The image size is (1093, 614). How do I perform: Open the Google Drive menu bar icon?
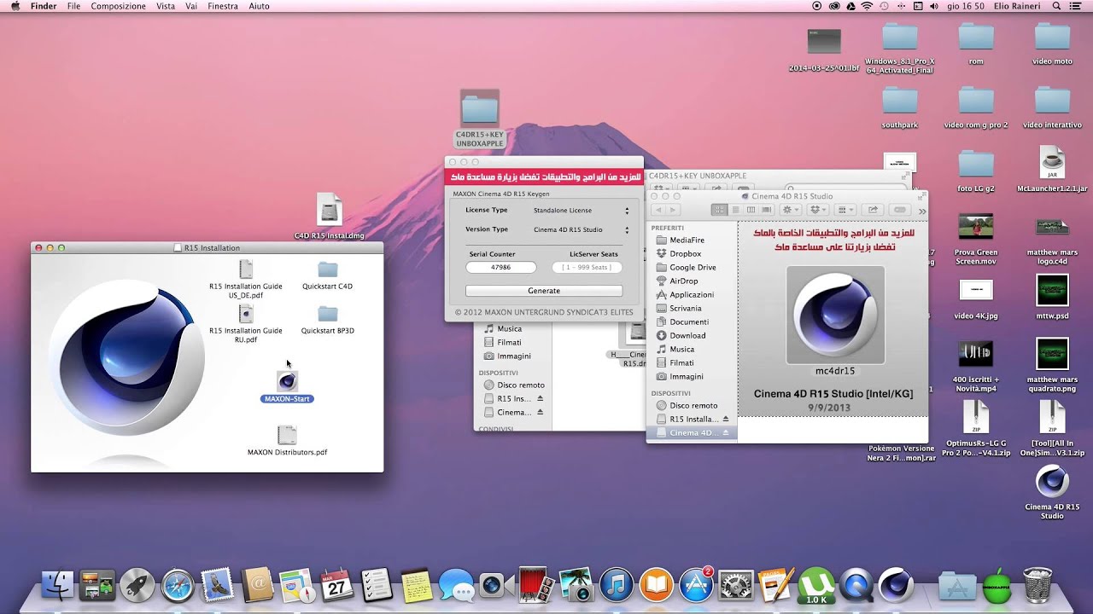coord(850,6)
